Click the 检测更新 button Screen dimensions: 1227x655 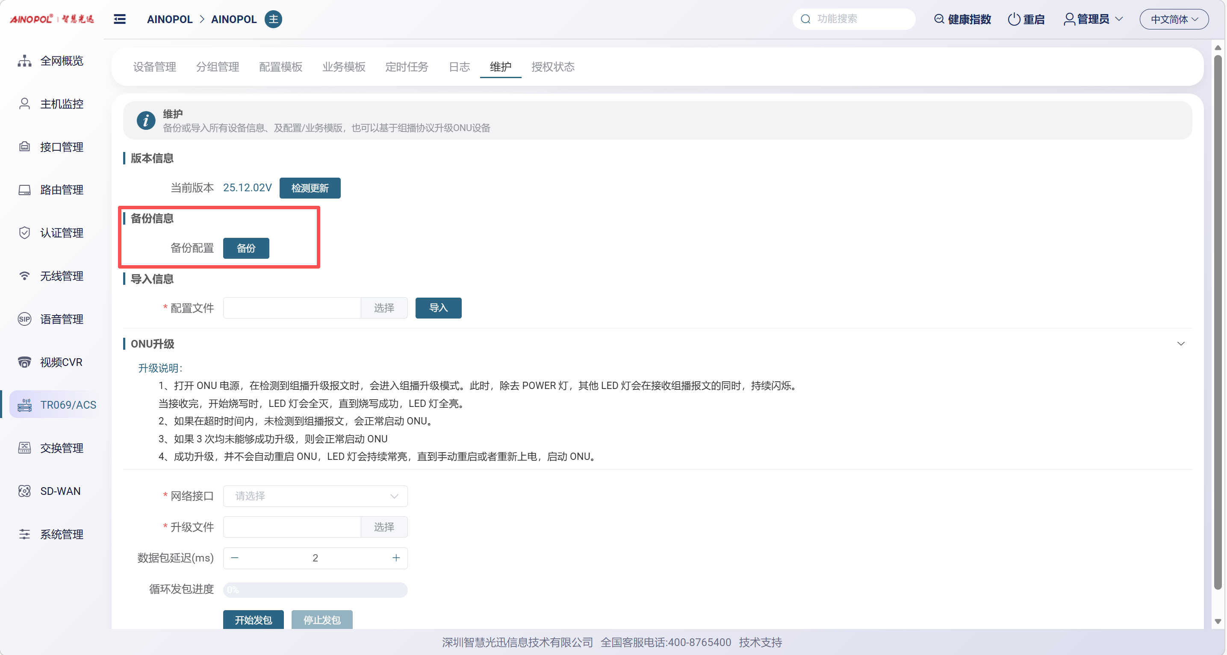[310, 188]
